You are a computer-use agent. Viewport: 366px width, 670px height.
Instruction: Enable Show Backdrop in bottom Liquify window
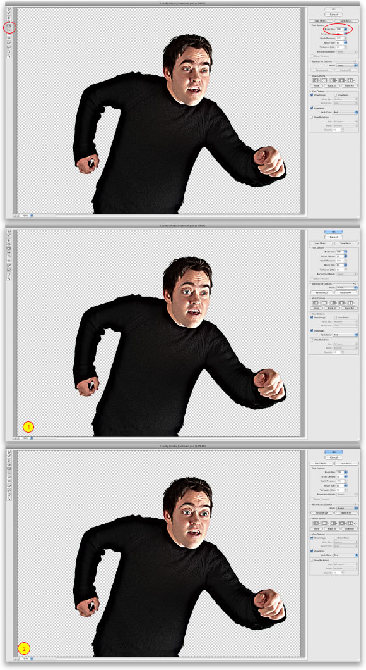point(312,560)
